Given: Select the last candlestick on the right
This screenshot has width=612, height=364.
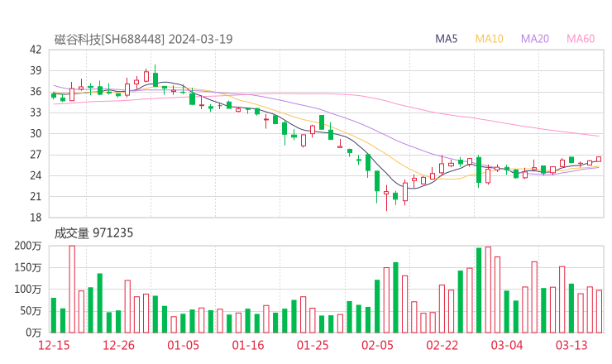Looking at the screenshot, I should click(x=599, y=160).
